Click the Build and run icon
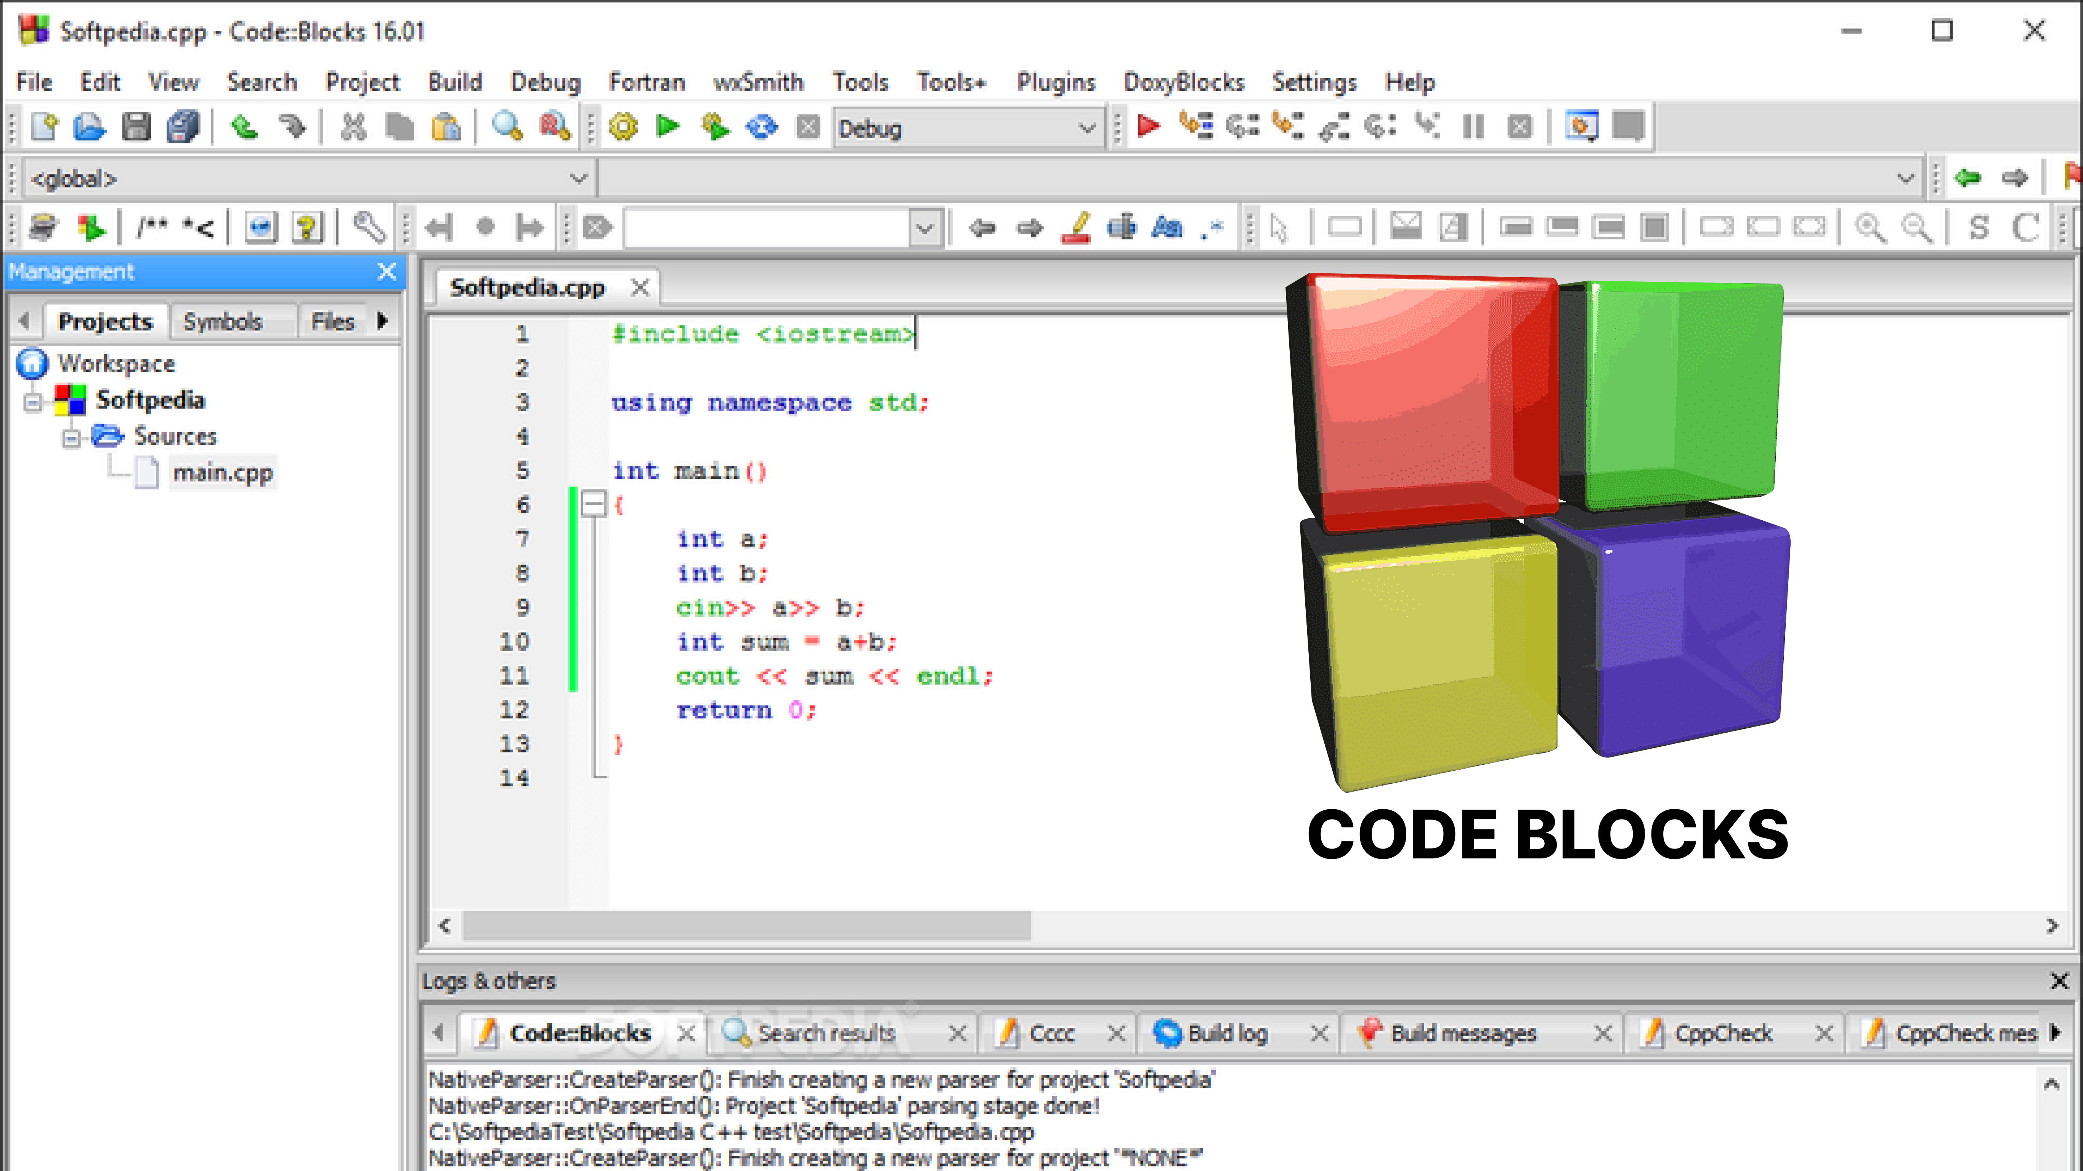This screenshot has width=2083, height=1171. pos(715,127)
